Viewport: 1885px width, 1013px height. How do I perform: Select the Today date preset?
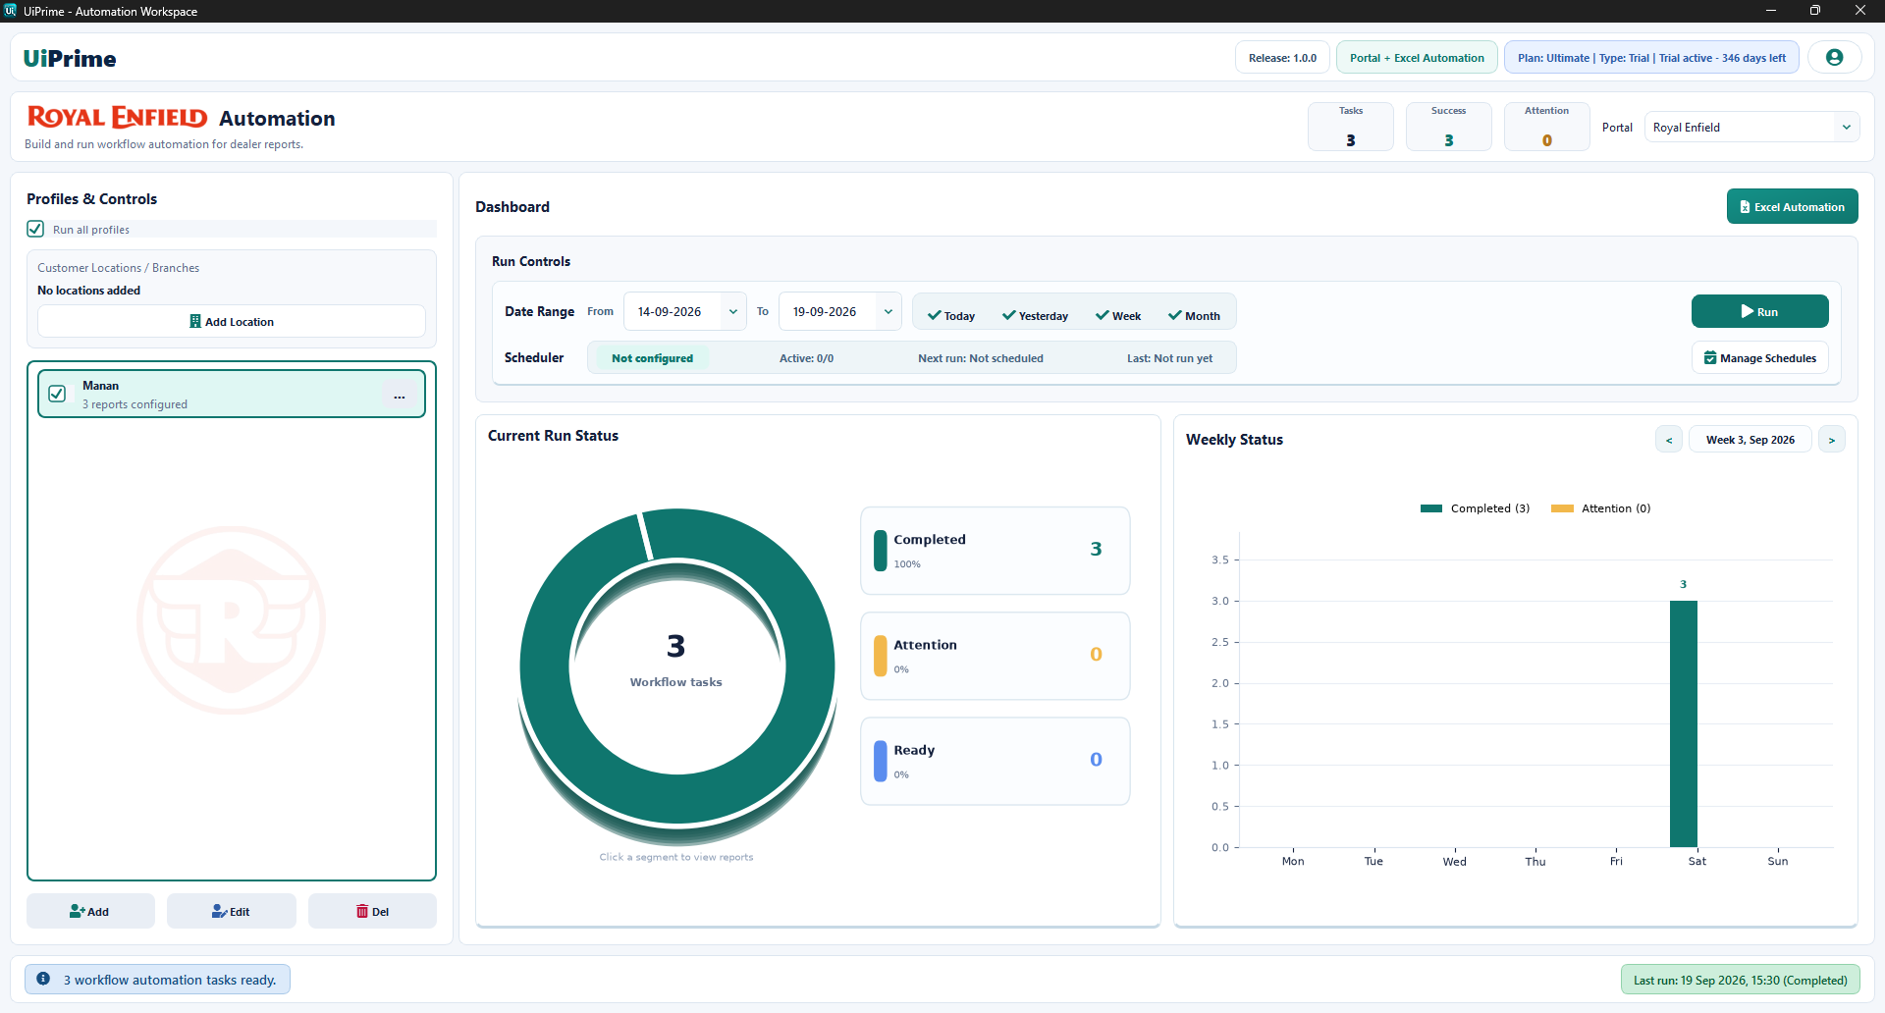coord(951,316)
